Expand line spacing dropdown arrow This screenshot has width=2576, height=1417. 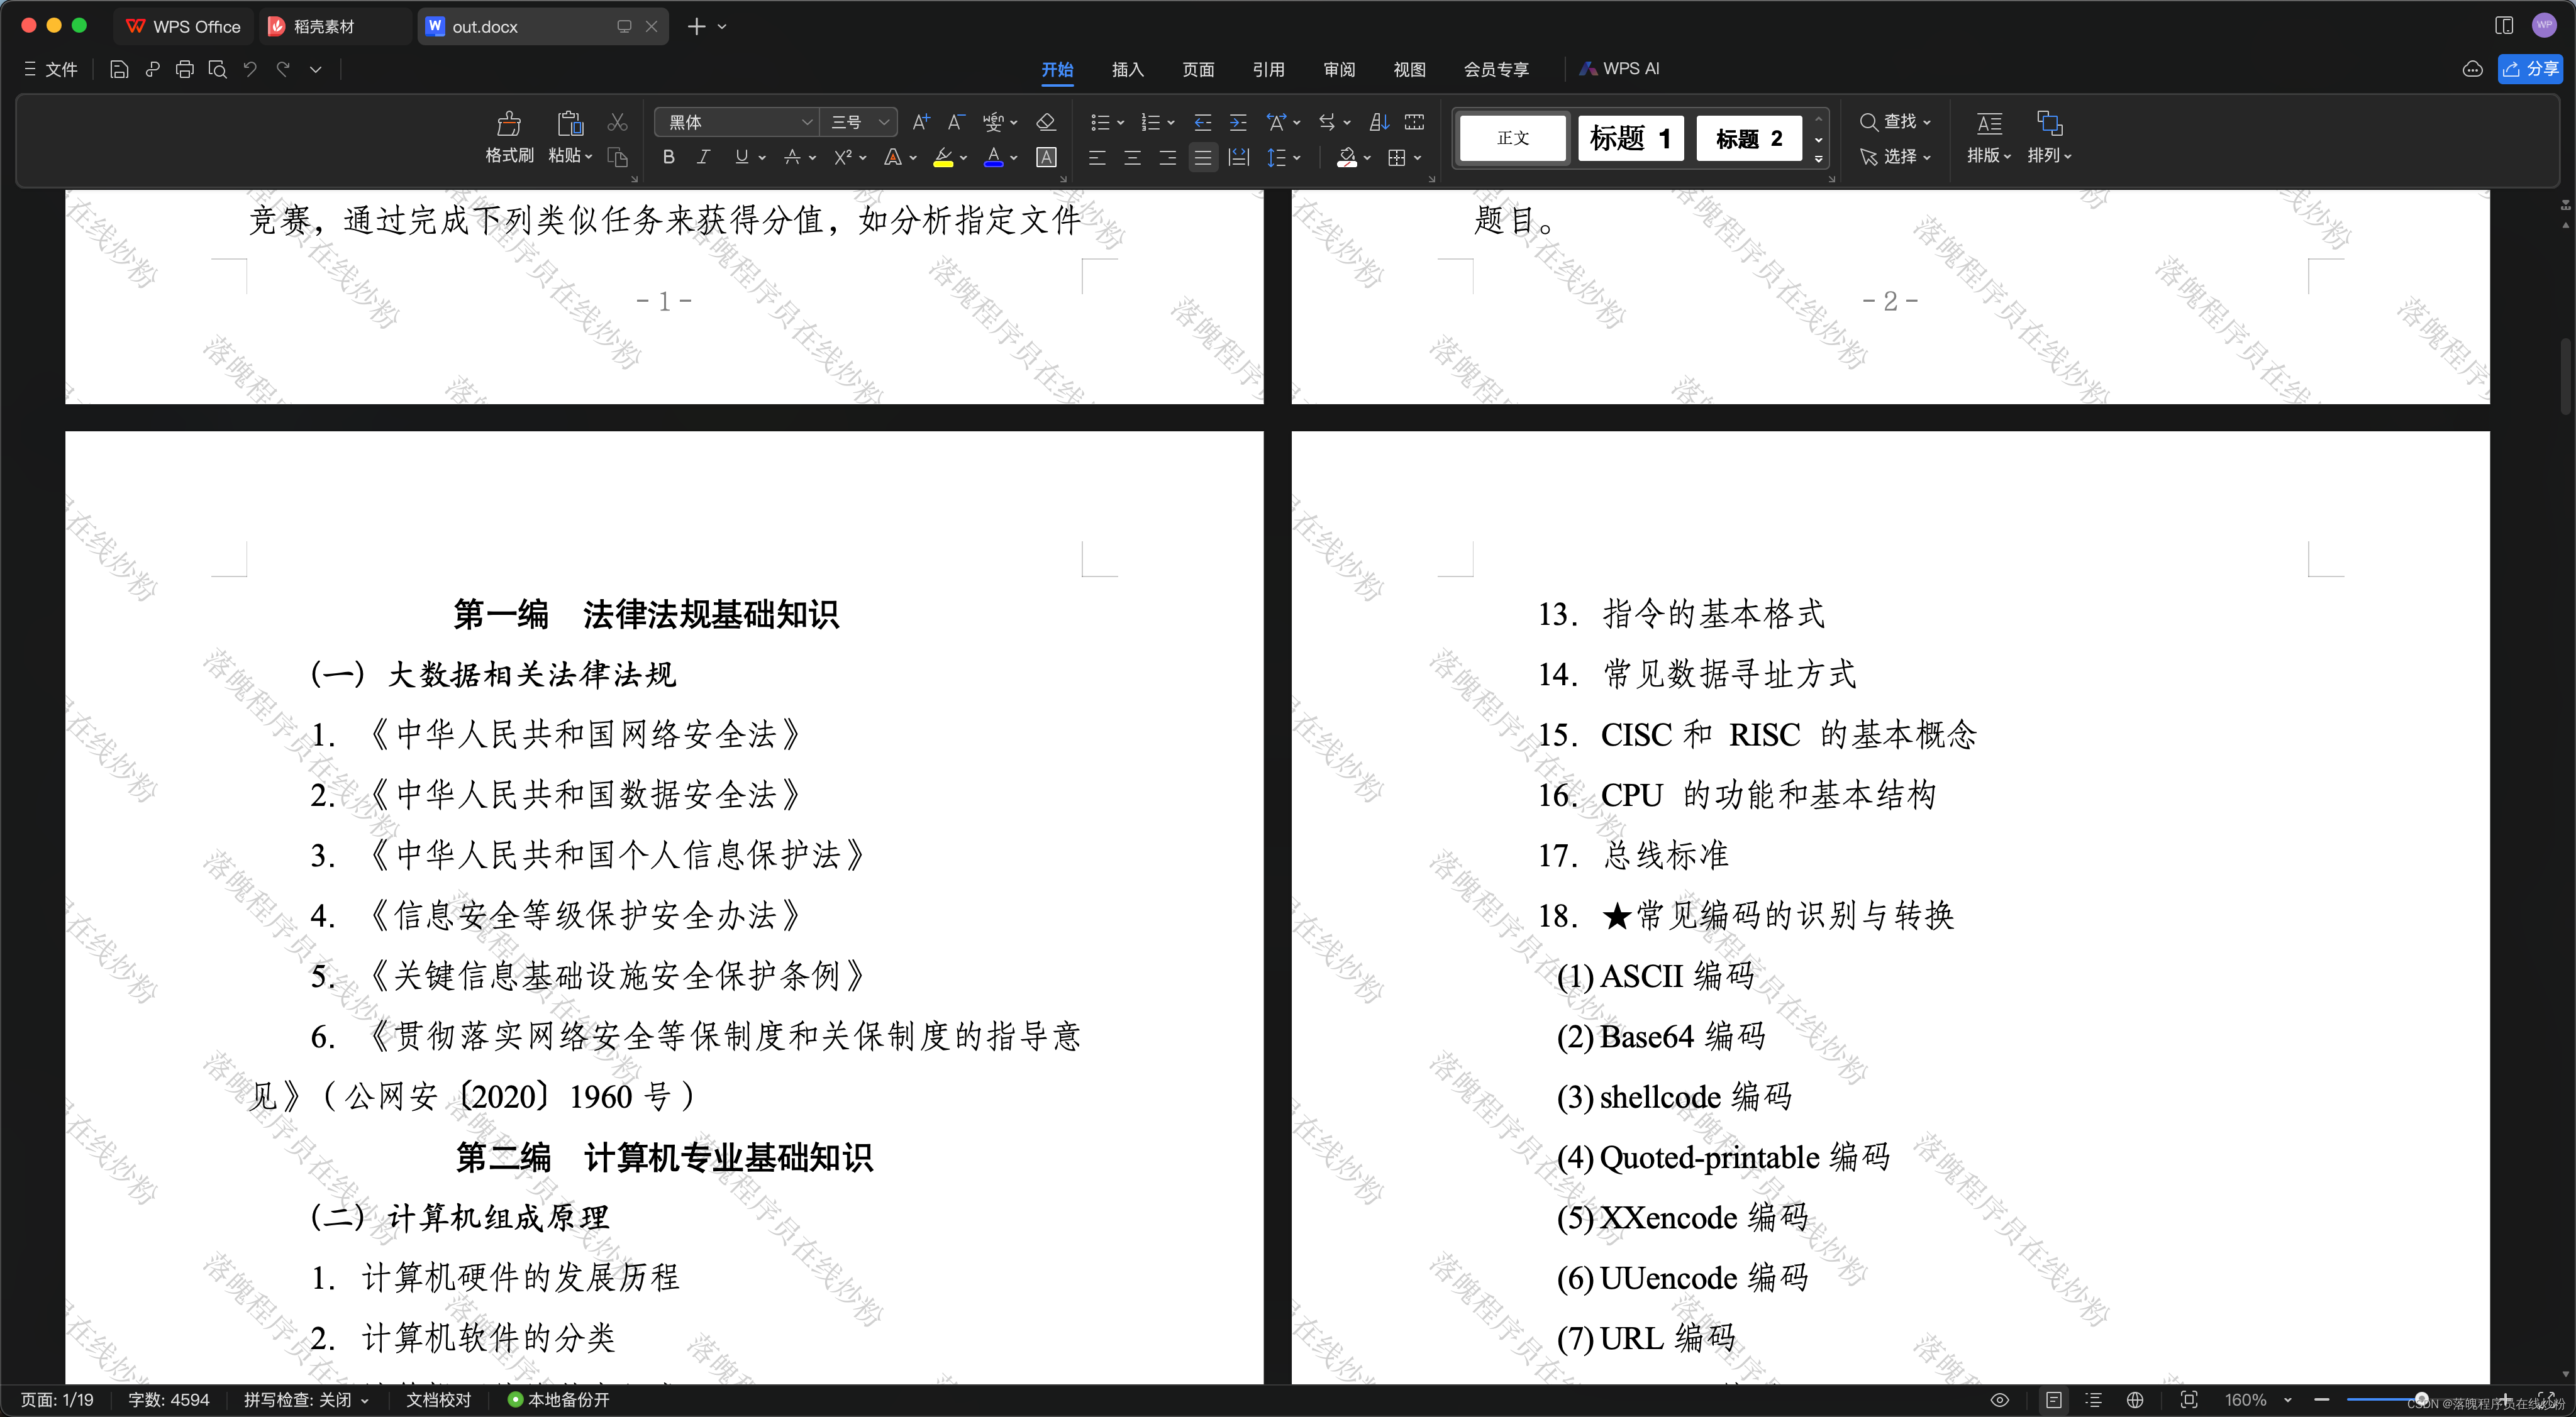1297,157
